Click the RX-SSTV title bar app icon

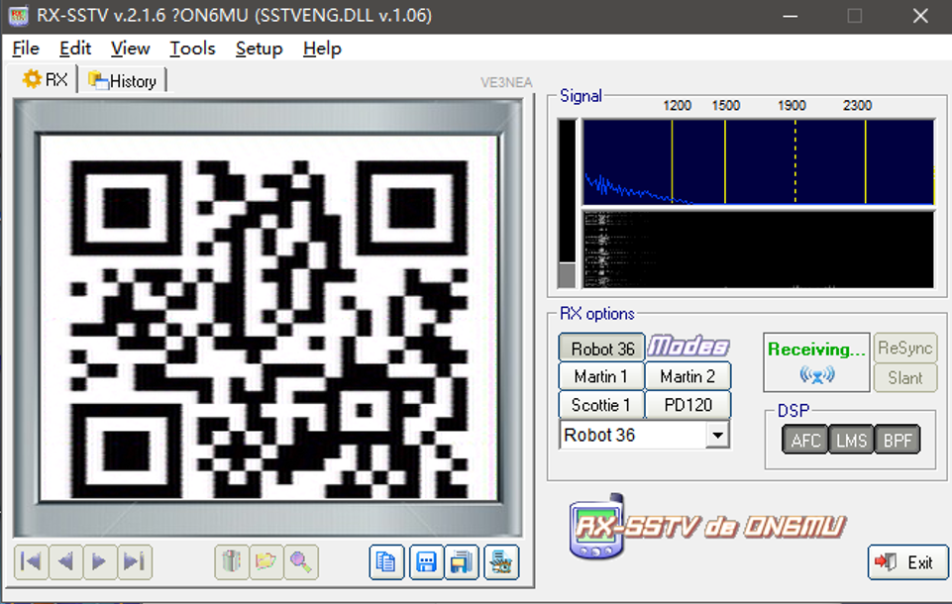(18, 15)
